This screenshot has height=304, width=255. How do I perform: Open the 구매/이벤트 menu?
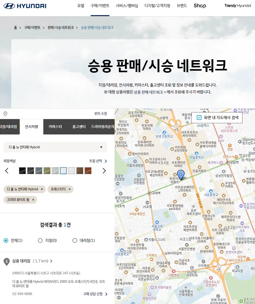coord(100,6)
